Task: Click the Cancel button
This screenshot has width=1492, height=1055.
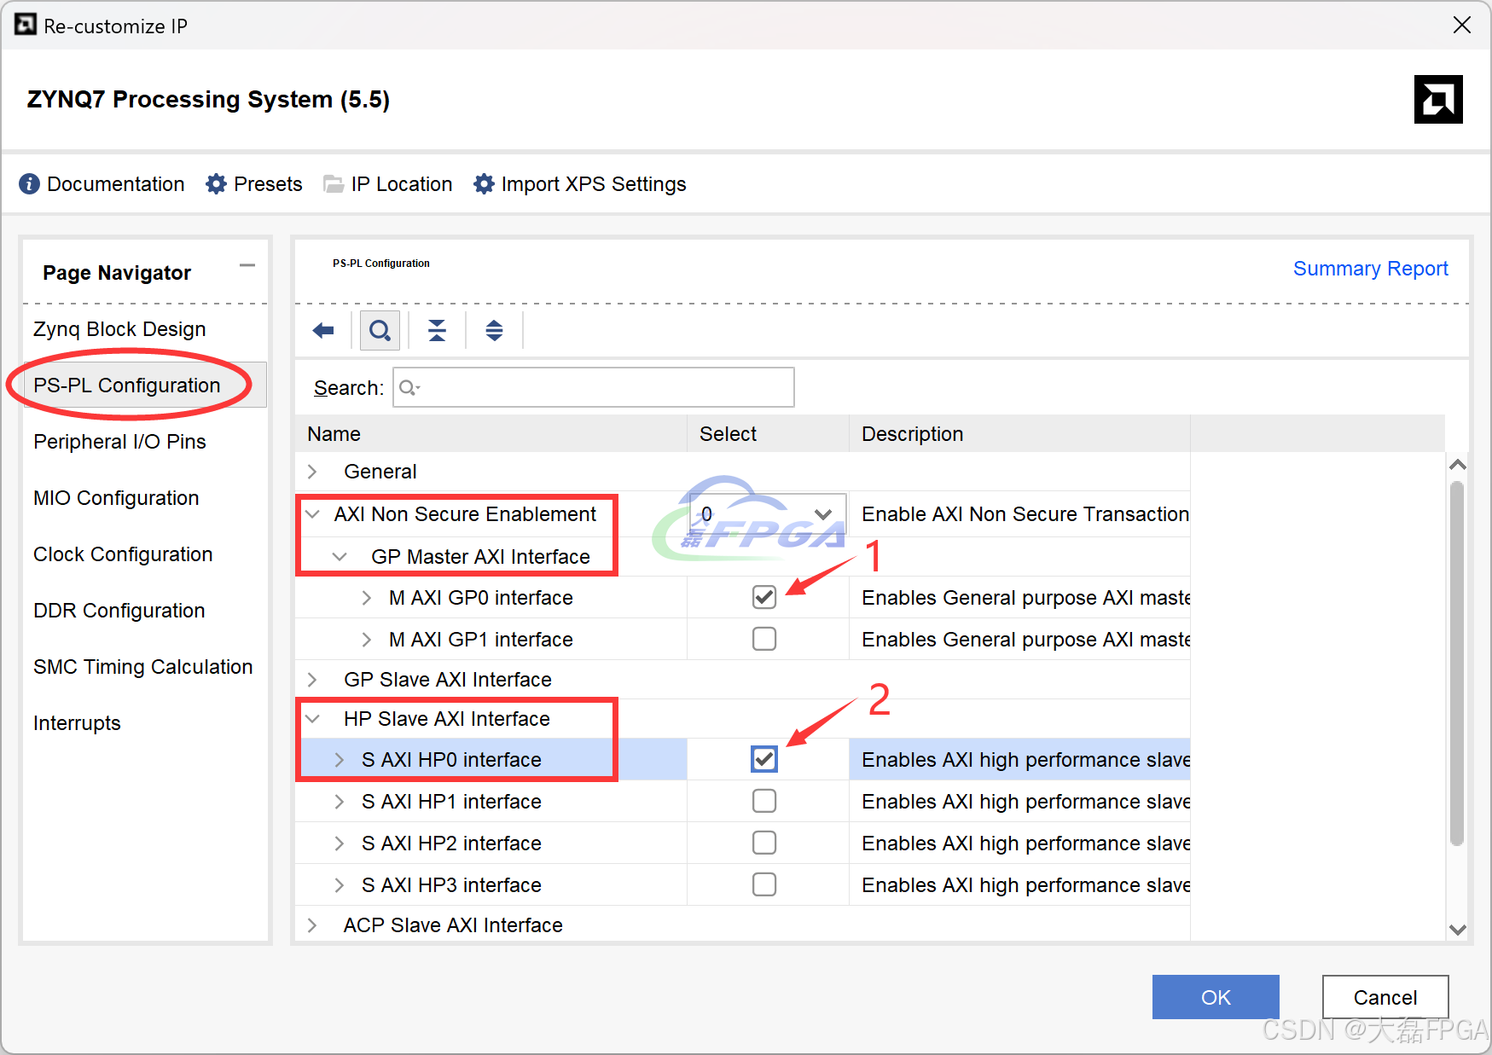Action: [x=1385, y=997]
